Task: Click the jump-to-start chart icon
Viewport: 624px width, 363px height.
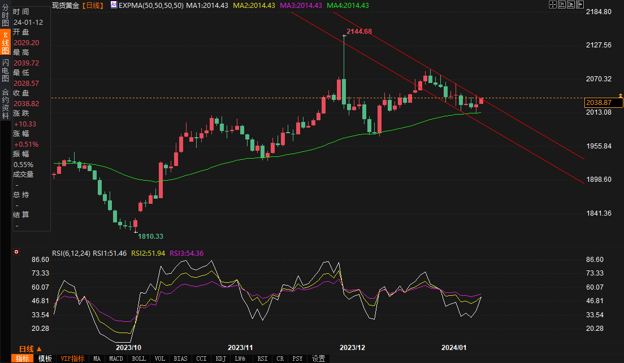Action: (562, 5)
